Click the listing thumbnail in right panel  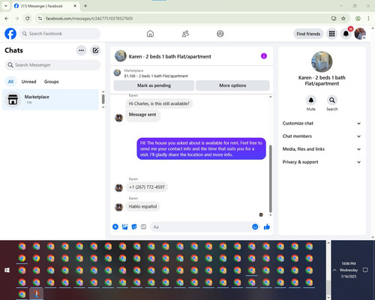[322, 61]
